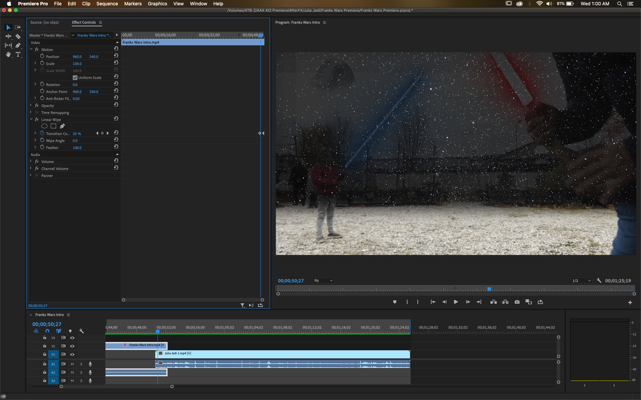Select the Razor tool
This screenshot has height=400, width=641.
click(x=18, y=37)
